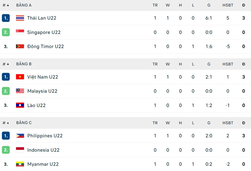Screen dimensions: 251x171
Task: Open the Philippines U22 team page
Action: click(x=45, y=136)
